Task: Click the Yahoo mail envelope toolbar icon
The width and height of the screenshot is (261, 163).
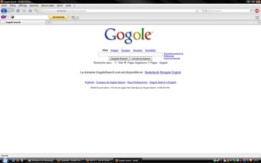Action: [73, 17]
